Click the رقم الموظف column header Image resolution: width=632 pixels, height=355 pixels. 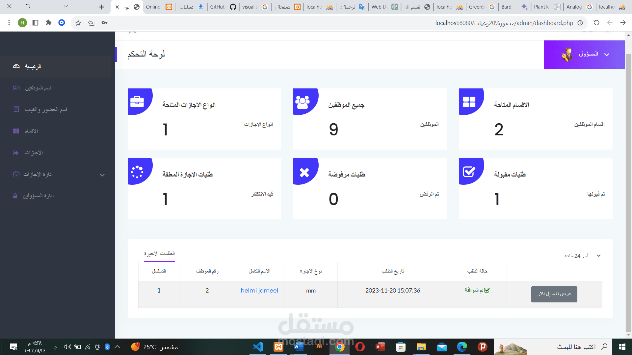pos(207,271)
